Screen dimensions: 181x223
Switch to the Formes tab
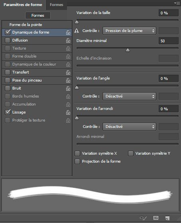[57, 5]
